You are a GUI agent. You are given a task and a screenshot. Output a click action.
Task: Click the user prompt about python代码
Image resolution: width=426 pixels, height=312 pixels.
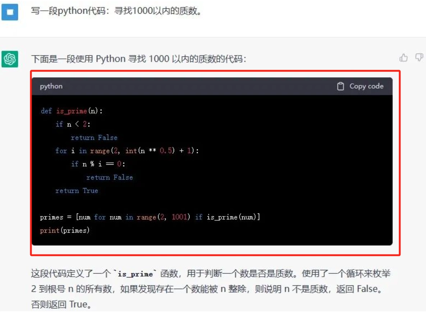pos(116,11)
